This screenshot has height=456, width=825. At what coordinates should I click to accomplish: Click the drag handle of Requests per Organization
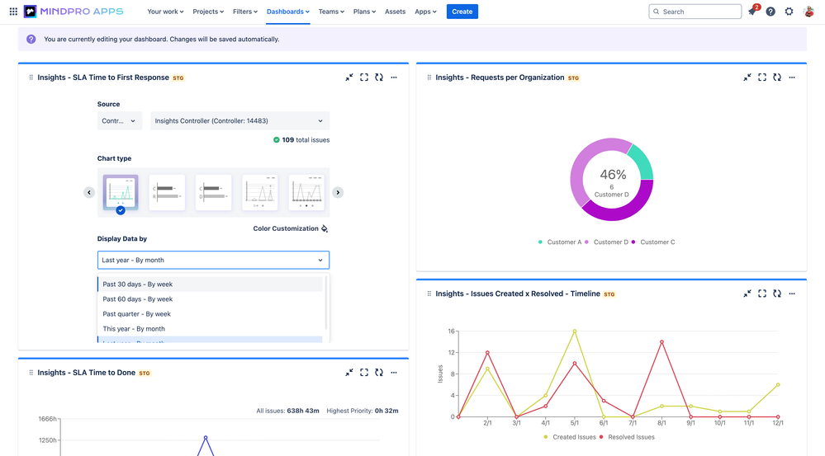click(429, 78)
